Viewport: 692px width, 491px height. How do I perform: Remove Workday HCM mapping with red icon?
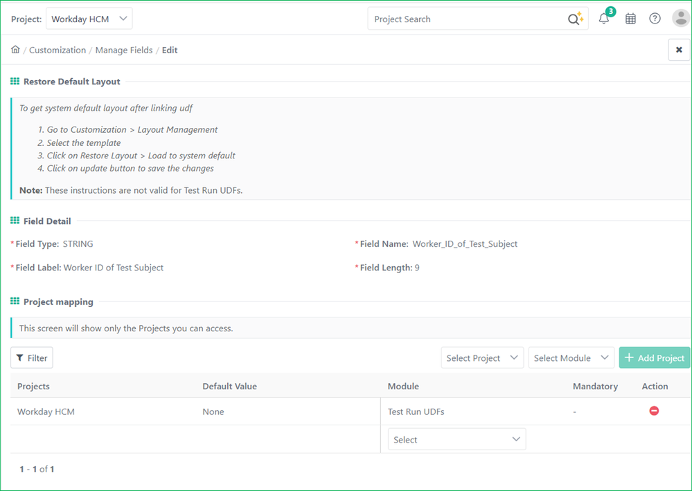click(654, 411)
